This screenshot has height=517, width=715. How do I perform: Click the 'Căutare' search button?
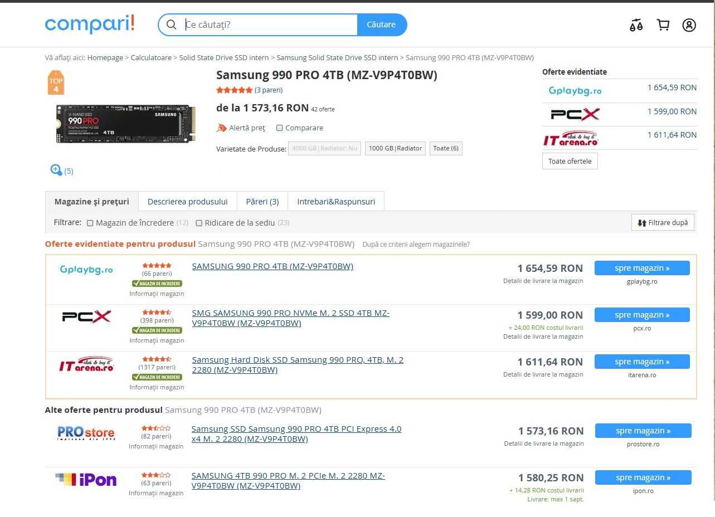pyautogui.click(x=382, y=25)
